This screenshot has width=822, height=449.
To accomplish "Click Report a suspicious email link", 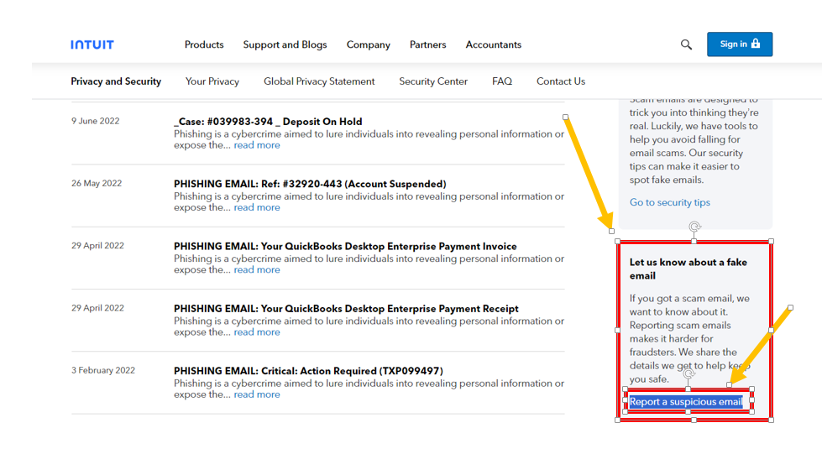I will [x=686, y=402].
